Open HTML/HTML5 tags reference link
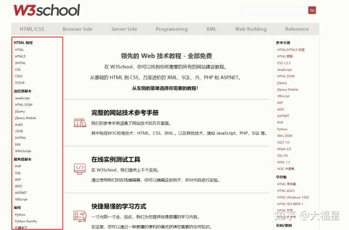Screen dimensions: 349x230 click(290, 50)
